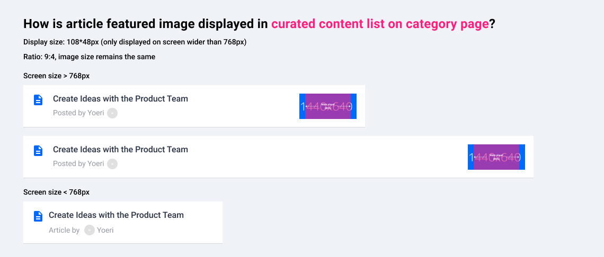Image resolution: width=604 pixels, height=257 pixels.
Task: Open the 1440x640 featured image in the medium-width card
Action: [x=328, y=106]
